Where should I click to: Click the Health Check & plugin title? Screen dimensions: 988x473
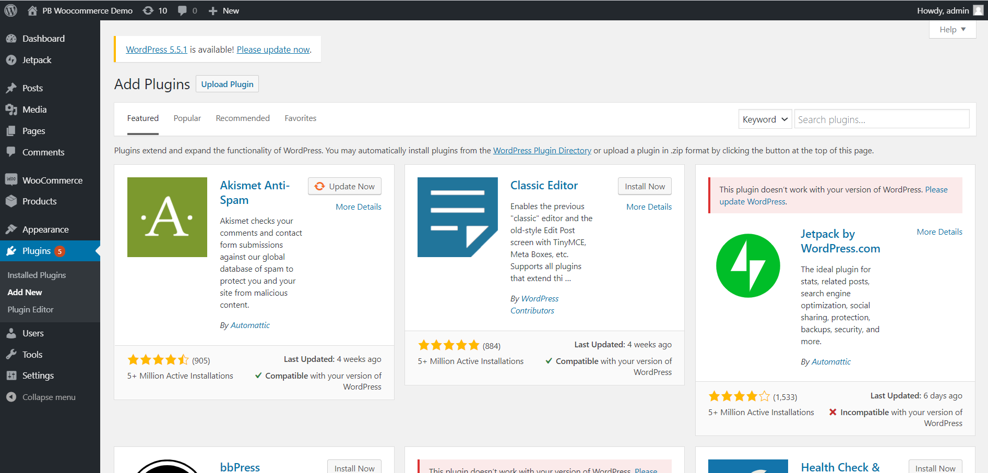840,467
